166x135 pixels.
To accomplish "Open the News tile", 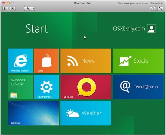I will point(86,61).
